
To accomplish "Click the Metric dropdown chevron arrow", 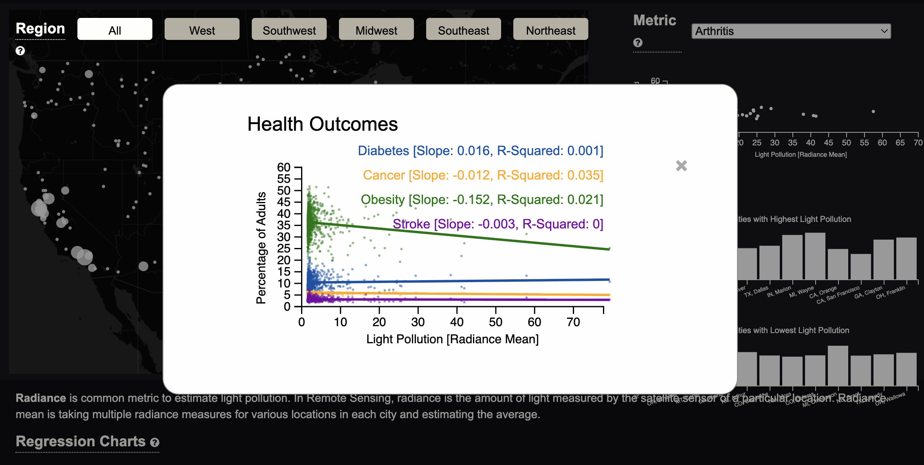I will tap(884, 31).
